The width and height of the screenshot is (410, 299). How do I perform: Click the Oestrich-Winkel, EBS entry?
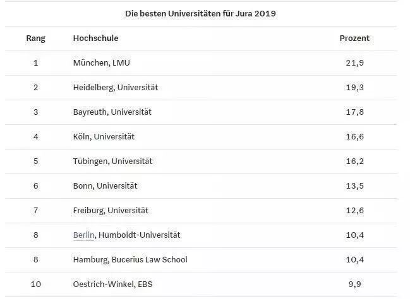click(112, 284)
